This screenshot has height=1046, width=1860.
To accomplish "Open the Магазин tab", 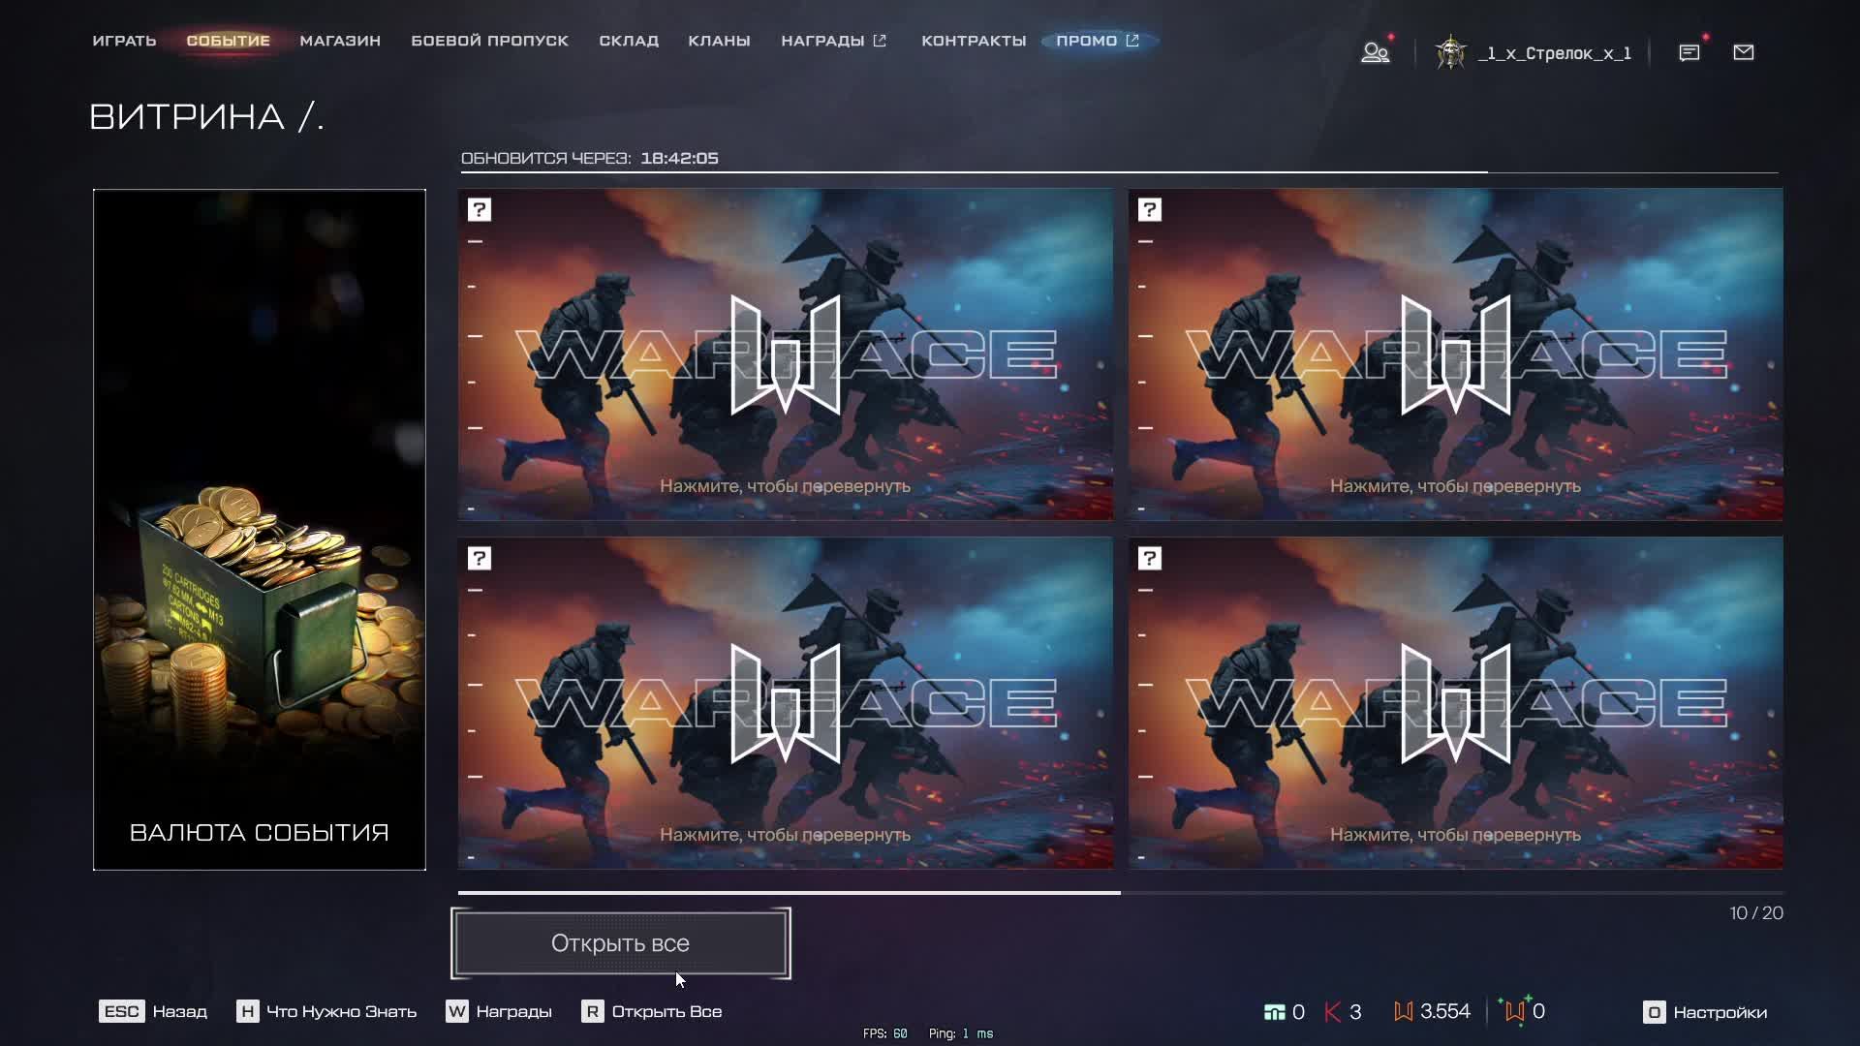I will pyautogui.click(x=340, y=41).
